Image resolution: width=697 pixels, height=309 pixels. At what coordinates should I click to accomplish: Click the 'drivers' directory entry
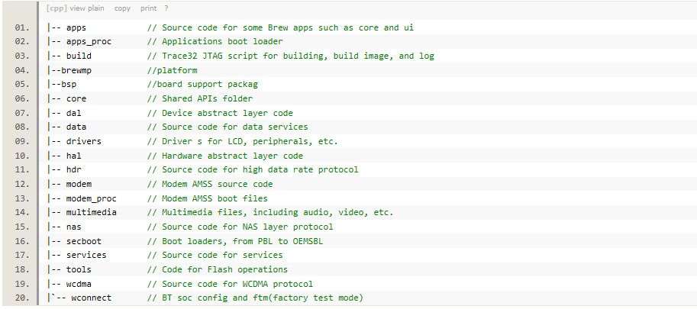tap(83, 141)
